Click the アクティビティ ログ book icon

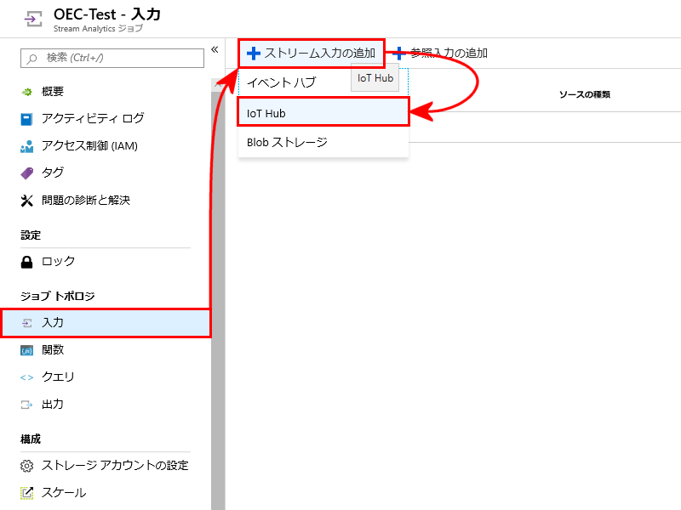coord(26,119)
